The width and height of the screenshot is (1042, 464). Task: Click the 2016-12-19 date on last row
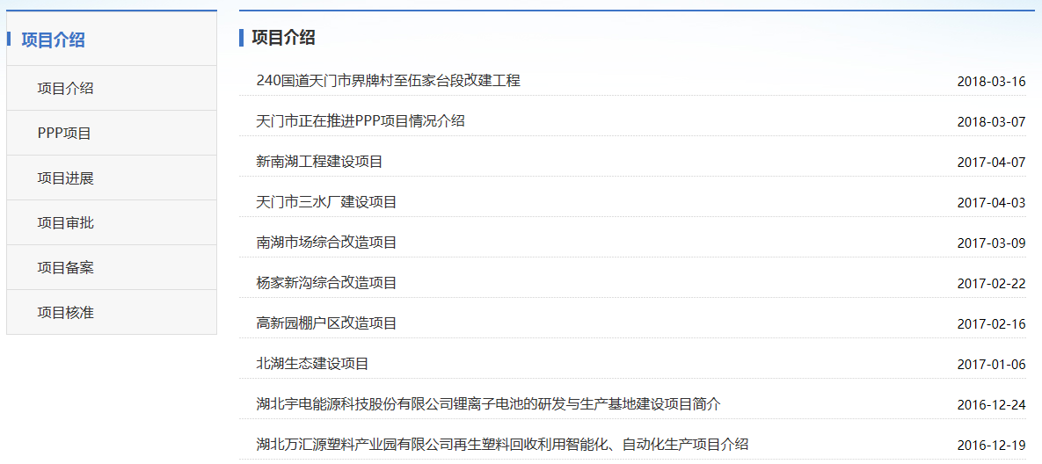click(x=991, y=446)
